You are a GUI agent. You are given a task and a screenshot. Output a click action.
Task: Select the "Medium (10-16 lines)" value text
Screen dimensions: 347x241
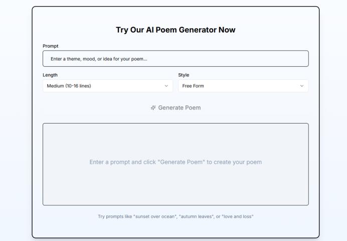pyautogui.click(x=69, y=86)
